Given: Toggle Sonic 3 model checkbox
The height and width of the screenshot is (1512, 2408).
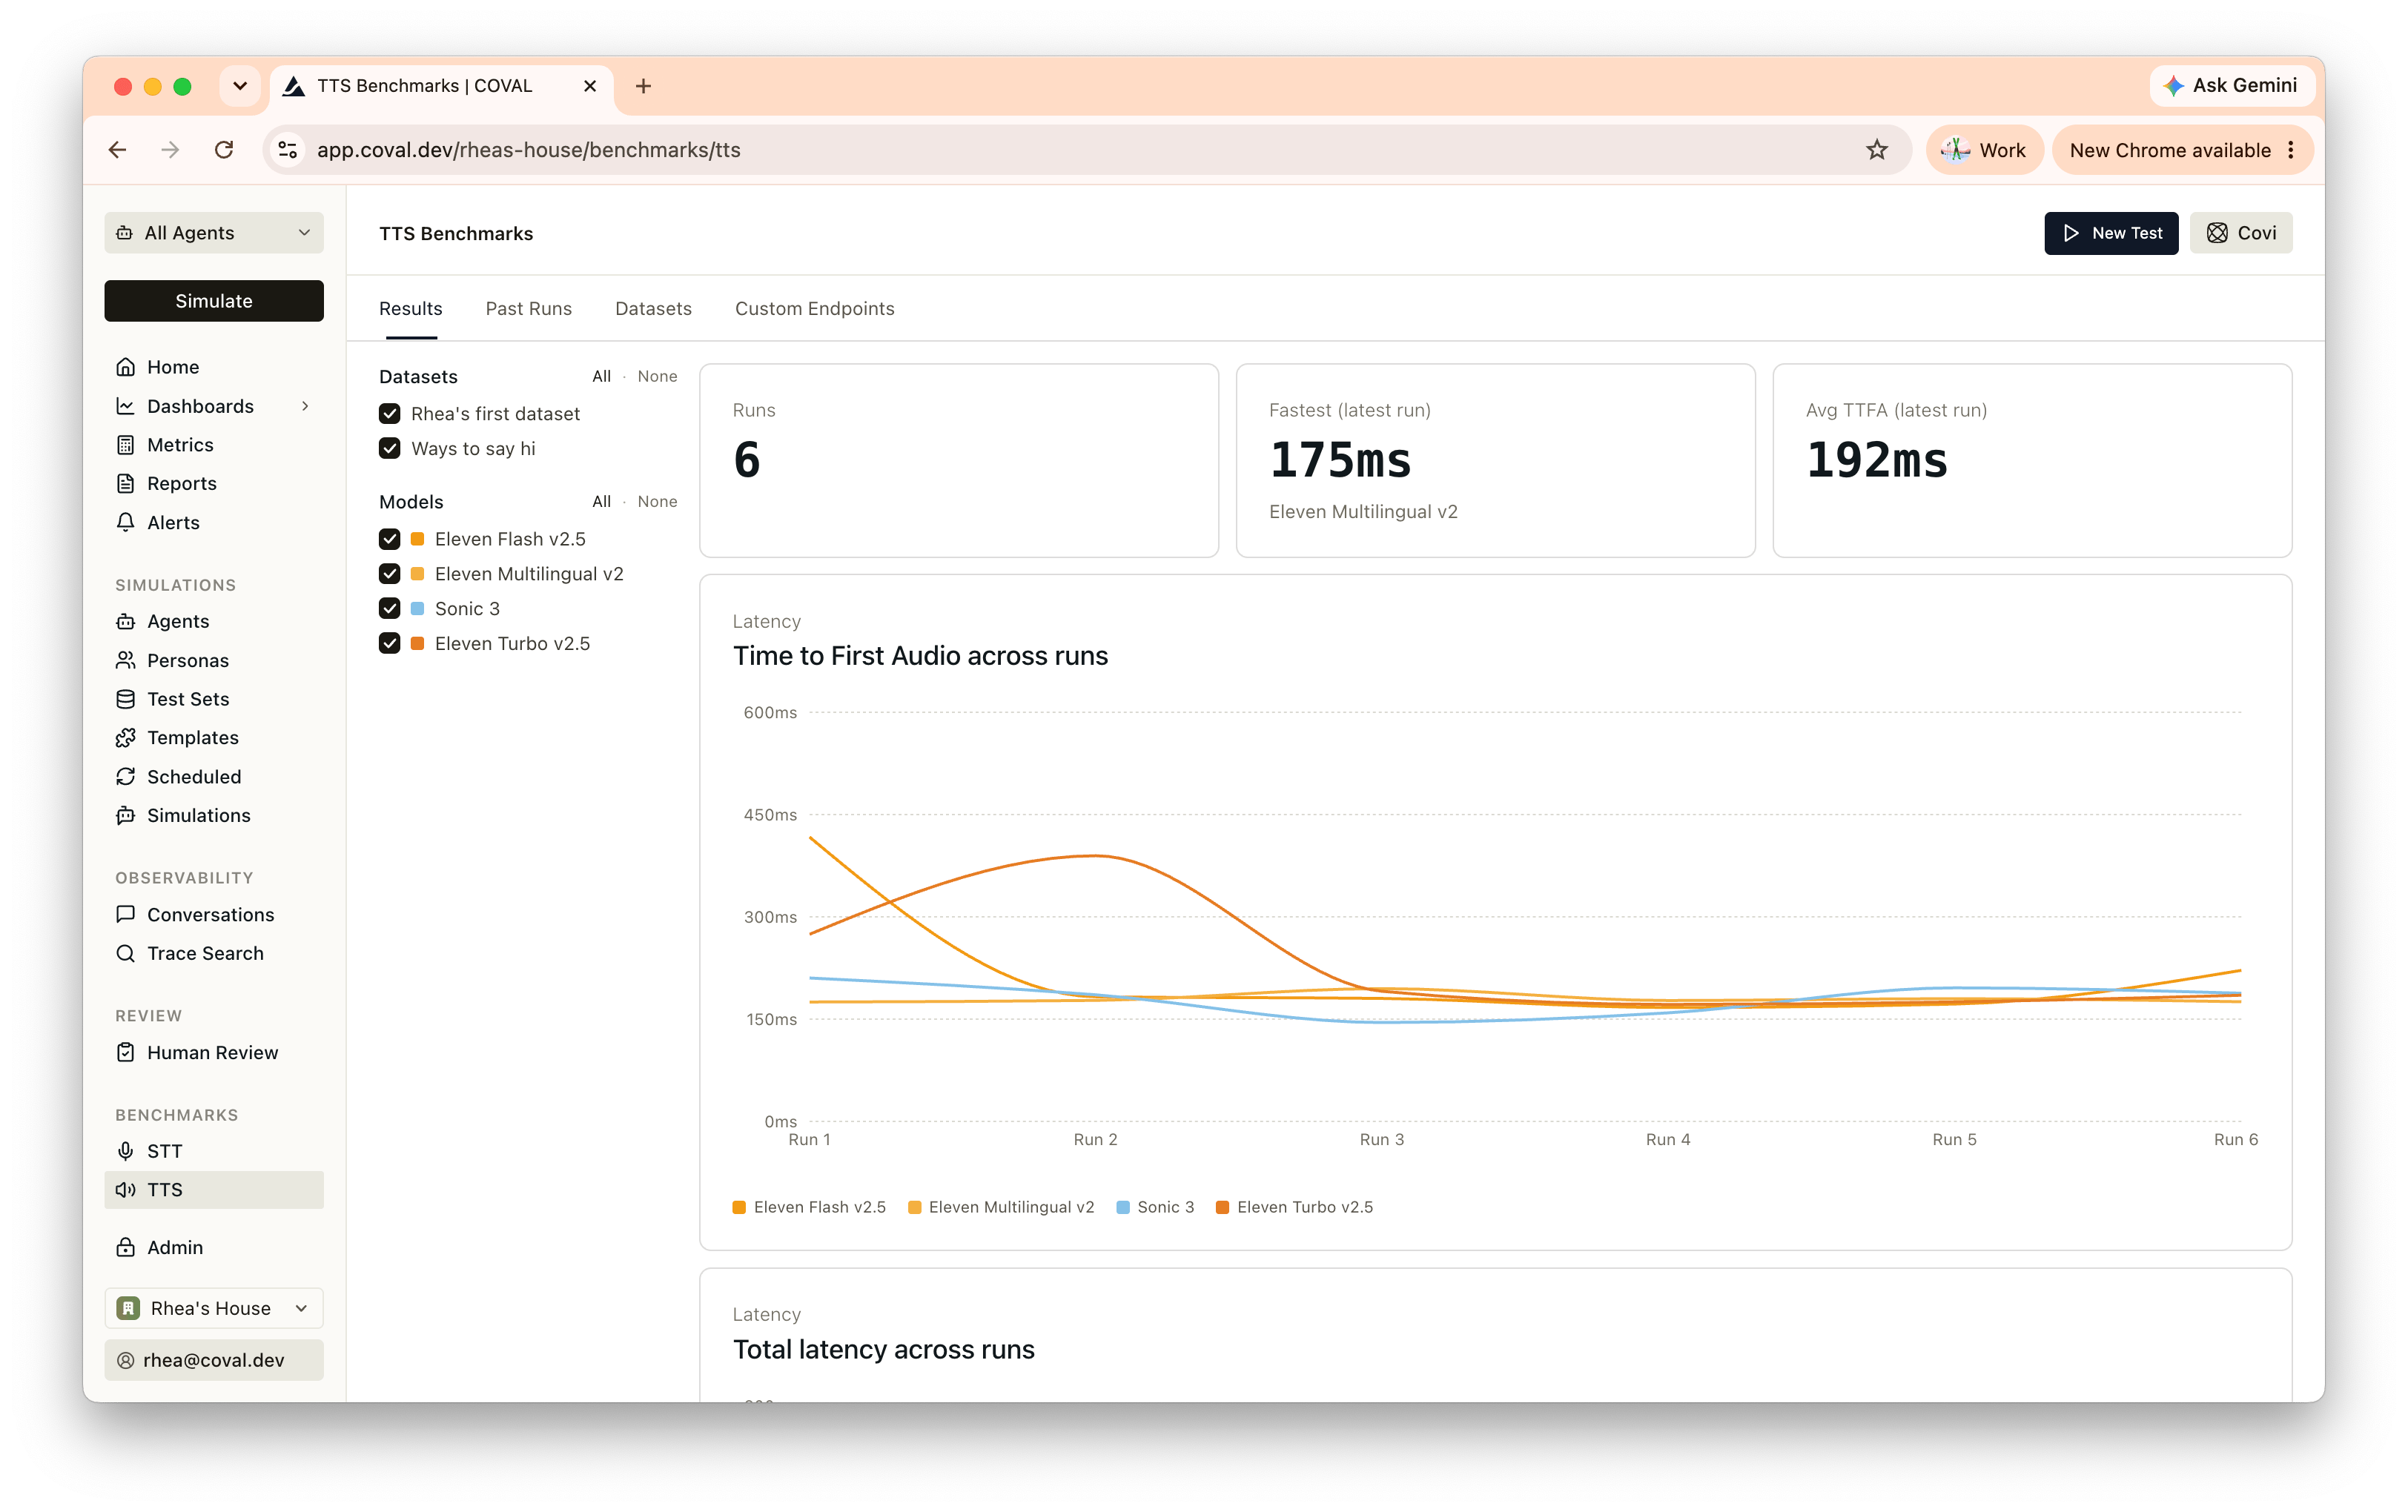Looking at the screenshot, I should (x=390, y=609).
